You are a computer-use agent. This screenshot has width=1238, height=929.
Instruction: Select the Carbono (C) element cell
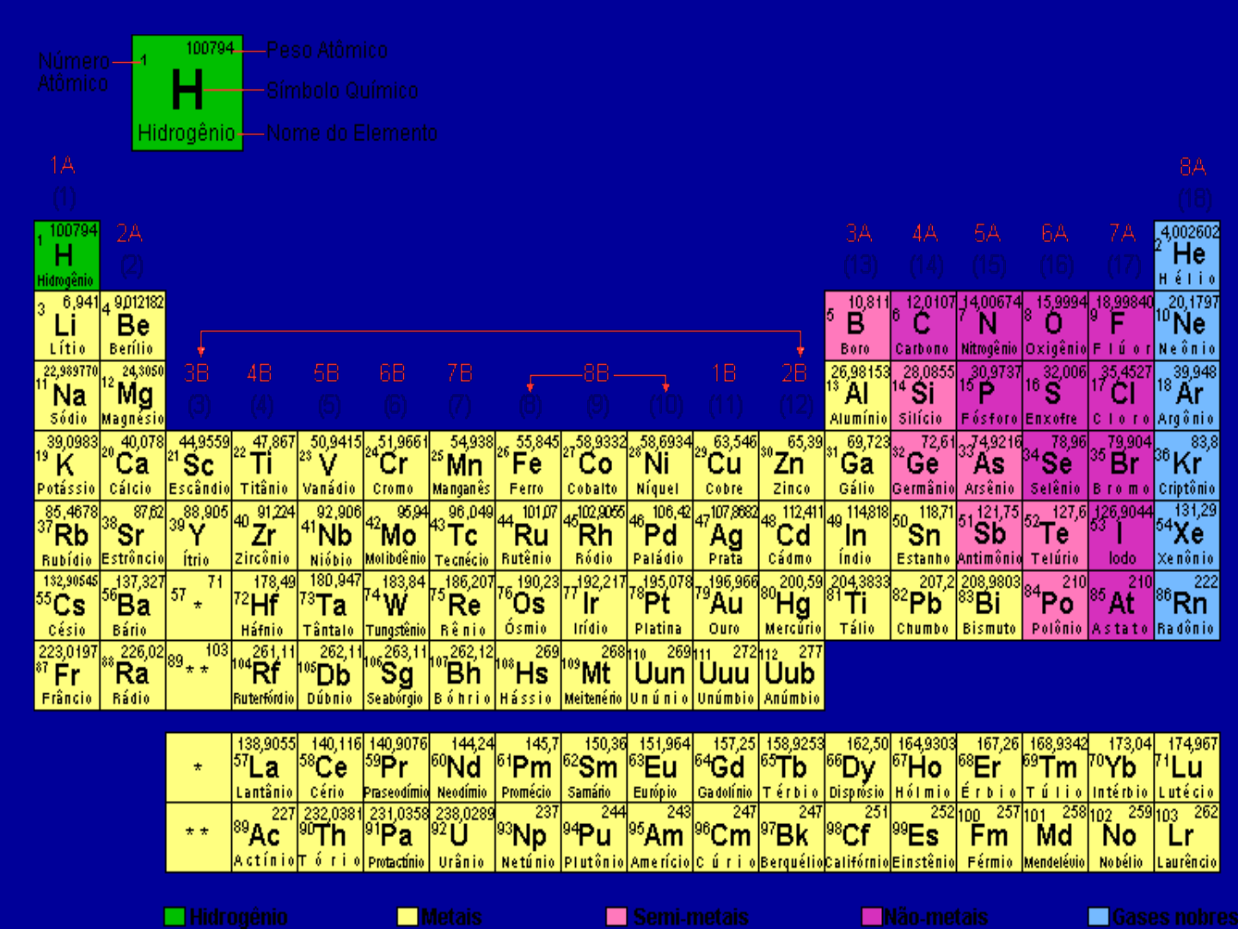pyautogui.click(x=923, y=325)
